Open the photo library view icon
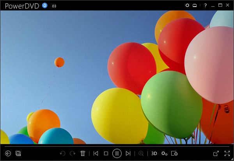Screen dimensions: 234x161 [x=18, y=154]
